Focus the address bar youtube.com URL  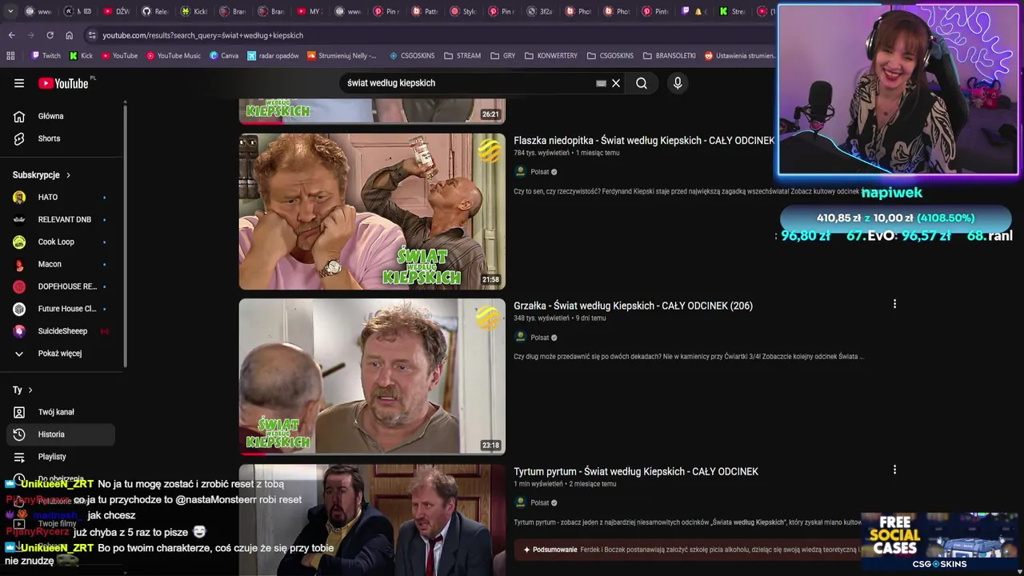click(x=202, y=35)
